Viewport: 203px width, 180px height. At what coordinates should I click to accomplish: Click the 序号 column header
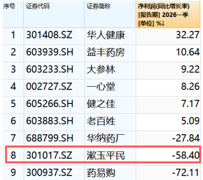[9, 6]
